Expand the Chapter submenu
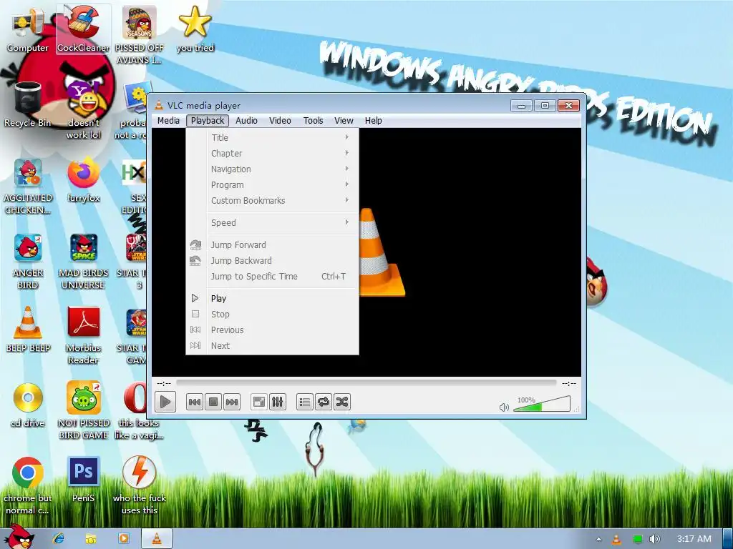This screenshot has width=733, height=549. (x=273, y=153)
